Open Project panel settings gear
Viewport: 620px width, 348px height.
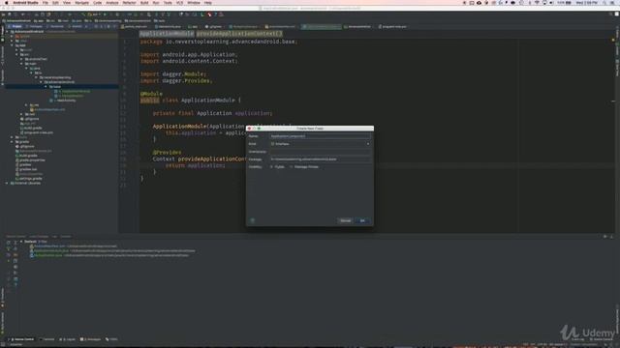tap(108, 26)
